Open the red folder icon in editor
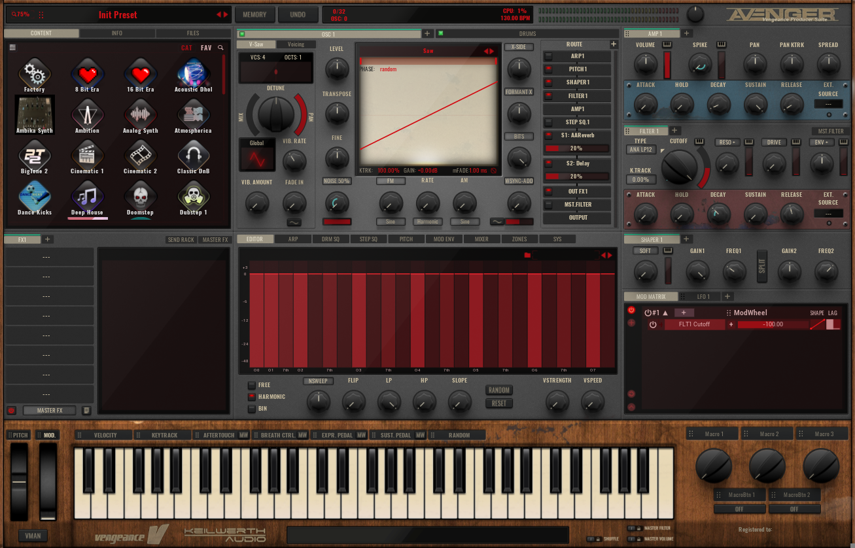855x548 pixels. pyautogui.click(x=527, y=255)
